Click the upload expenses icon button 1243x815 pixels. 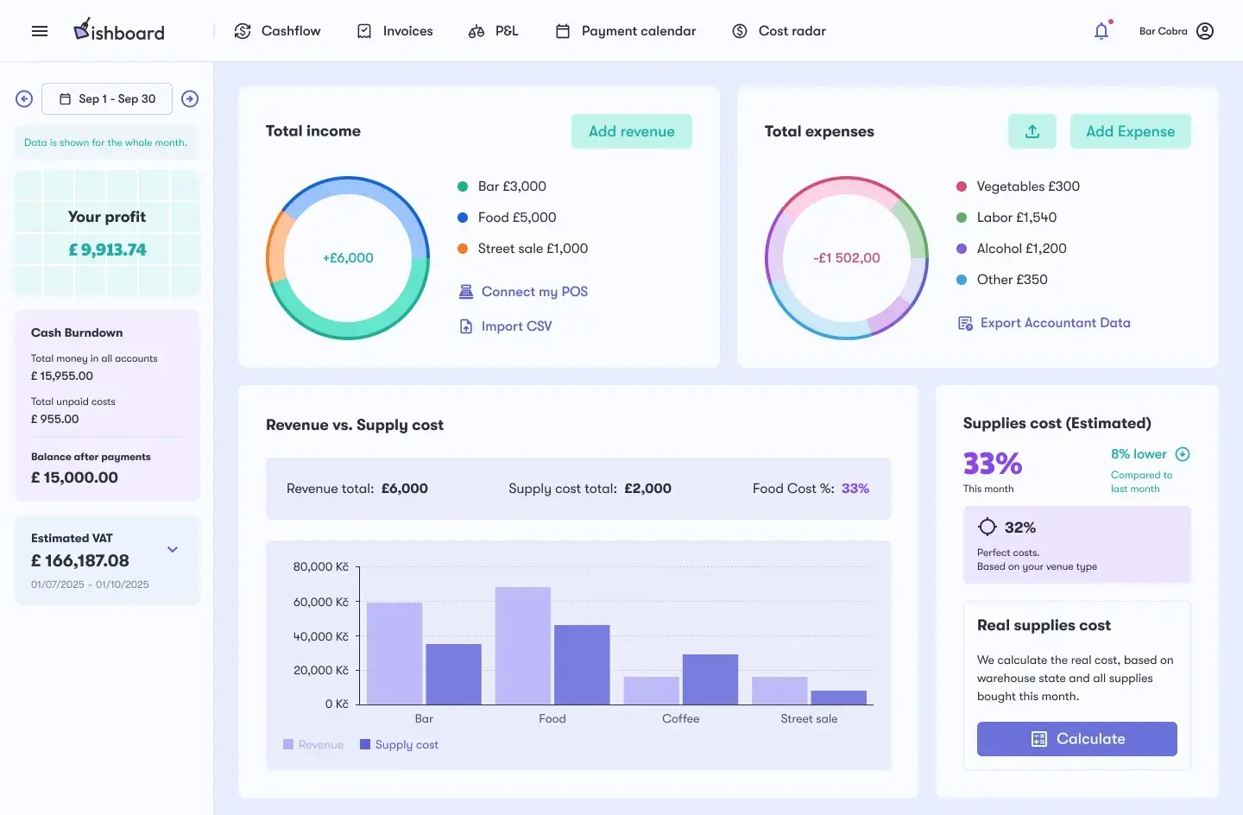coord(1032,131)
